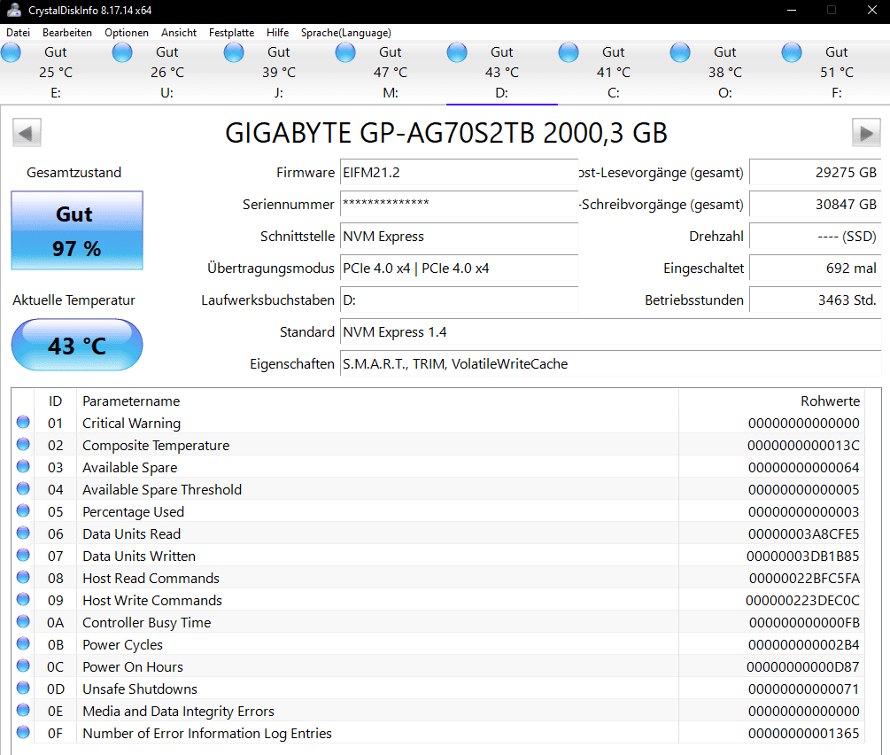Image resolution: width=890 pixels, height=755 pixels.
Task: Click the masked Seriennummer field
Action: [460, 204]
